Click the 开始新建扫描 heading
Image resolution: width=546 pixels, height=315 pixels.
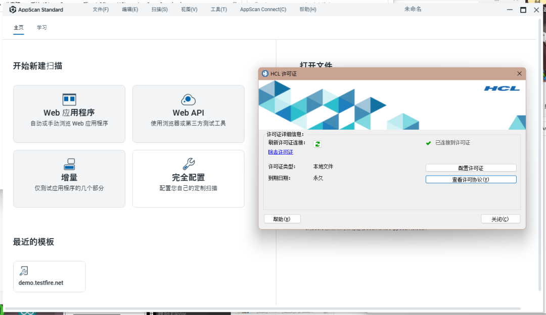(37, 66)
